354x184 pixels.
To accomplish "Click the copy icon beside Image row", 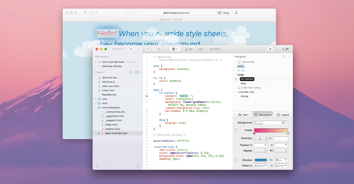I will [x=236, y=130].
